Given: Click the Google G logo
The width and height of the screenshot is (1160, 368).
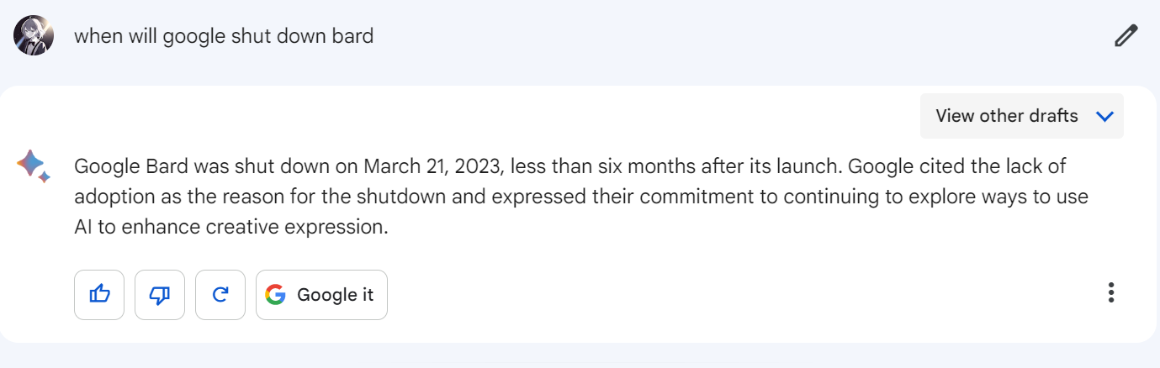Looking at the screenshot, I should (275, 295).
